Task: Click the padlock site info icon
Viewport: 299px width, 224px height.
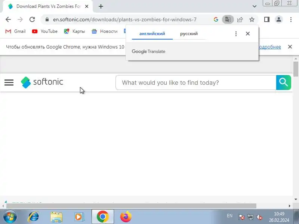Action: pyautogui.click(x=47, y=19)
